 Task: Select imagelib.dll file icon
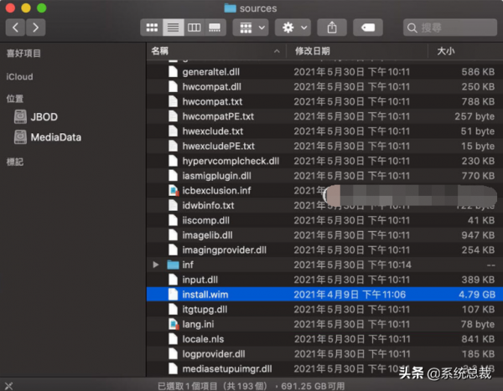point(173,235)
